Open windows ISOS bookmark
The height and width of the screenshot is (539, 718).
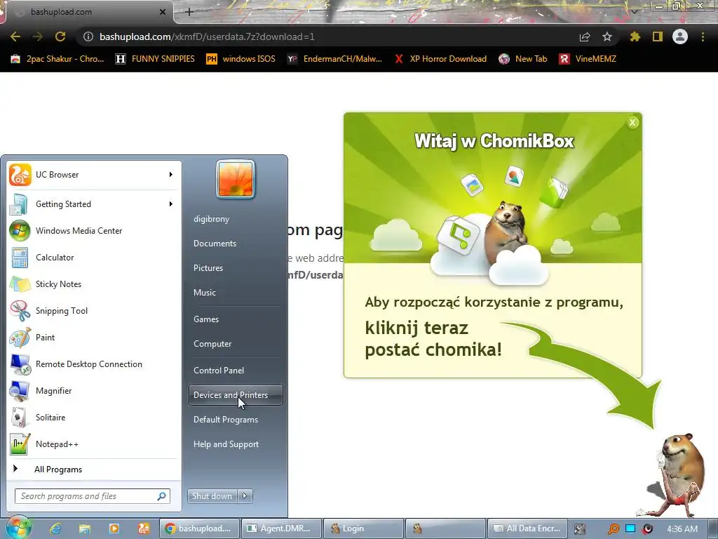click(241, 59)
